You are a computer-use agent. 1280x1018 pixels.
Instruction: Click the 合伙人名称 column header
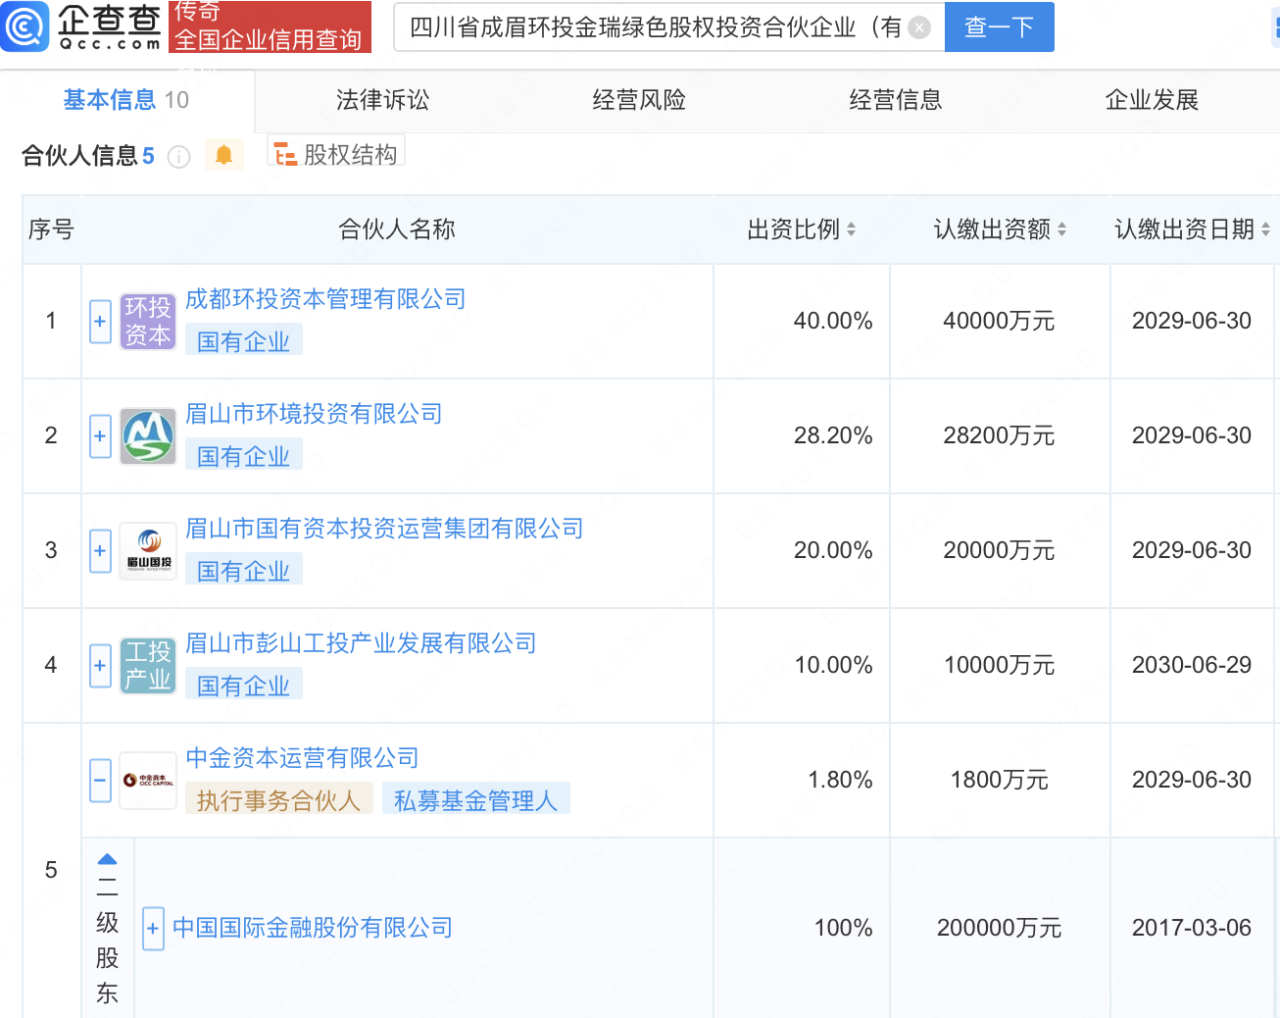coord(397,229)
